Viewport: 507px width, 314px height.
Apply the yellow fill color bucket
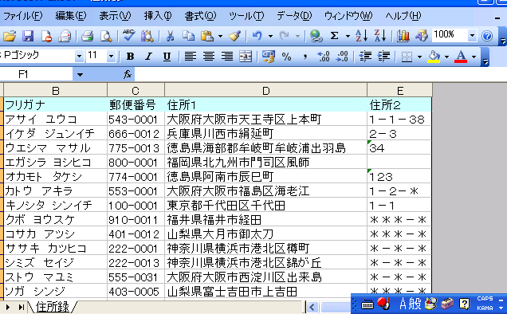[434, 57]
